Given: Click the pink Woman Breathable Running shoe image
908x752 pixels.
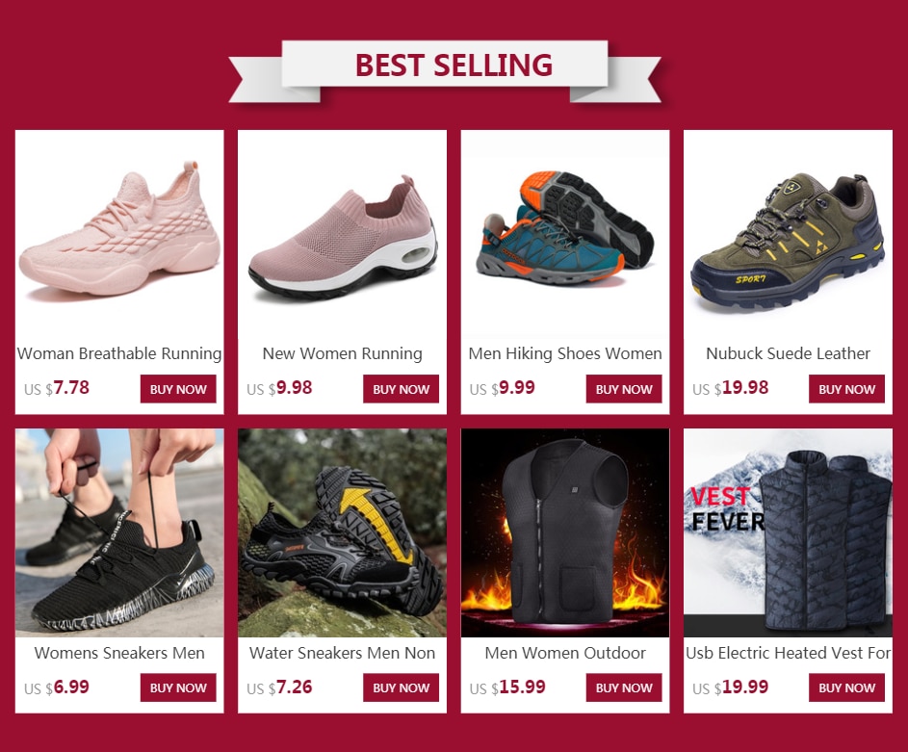Looking at the screenshot, I should click(x=119, y=234).
